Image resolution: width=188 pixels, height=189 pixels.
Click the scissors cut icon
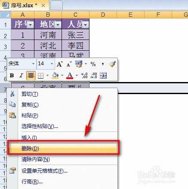(x=12, y=94)
